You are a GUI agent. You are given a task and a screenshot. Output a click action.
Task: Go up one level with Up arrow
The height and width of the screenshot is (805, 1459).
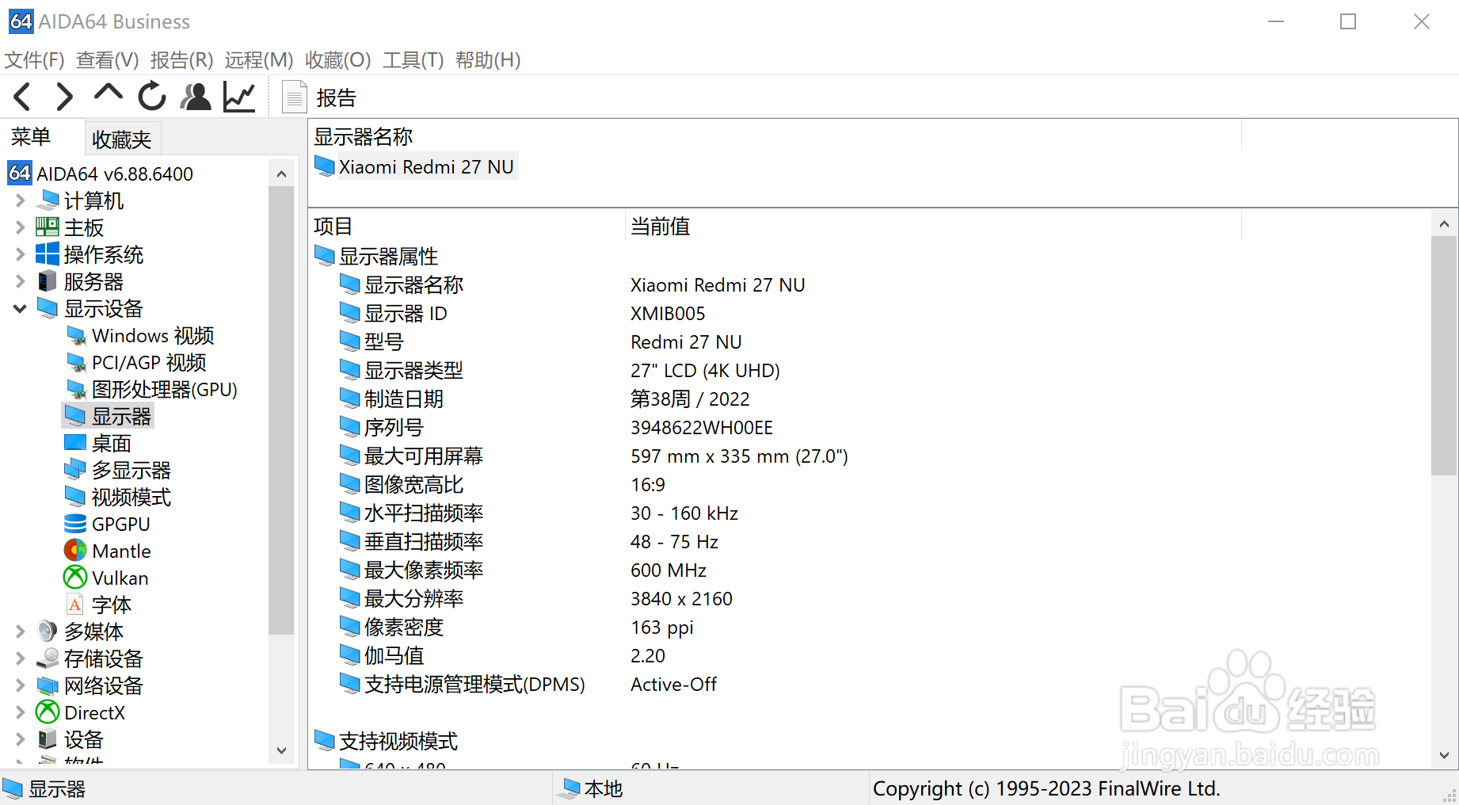click(x=109, y=93)
